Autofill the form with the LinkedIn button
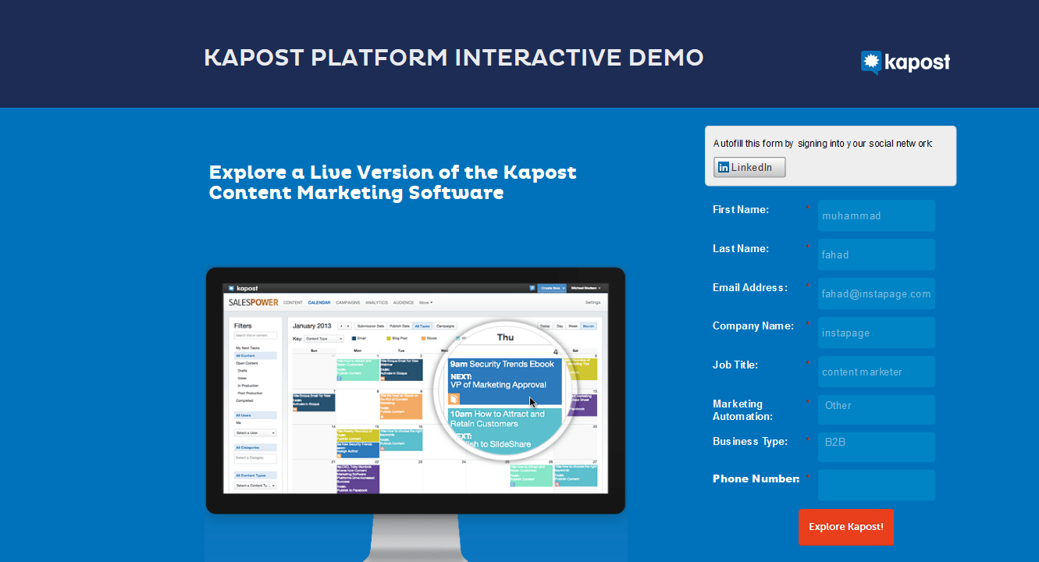Screen dimensions: 1039x562 point(749,167)
